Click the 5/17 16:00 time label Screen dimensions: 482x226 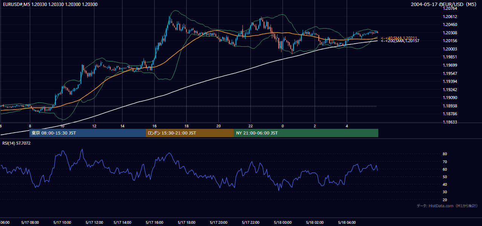coord(155,223)
